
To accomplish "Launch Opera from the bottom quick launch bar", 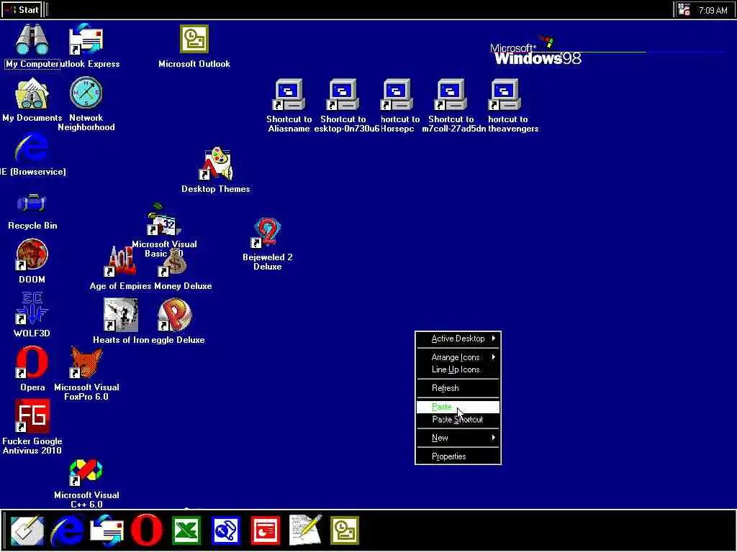I will (147, 530).
